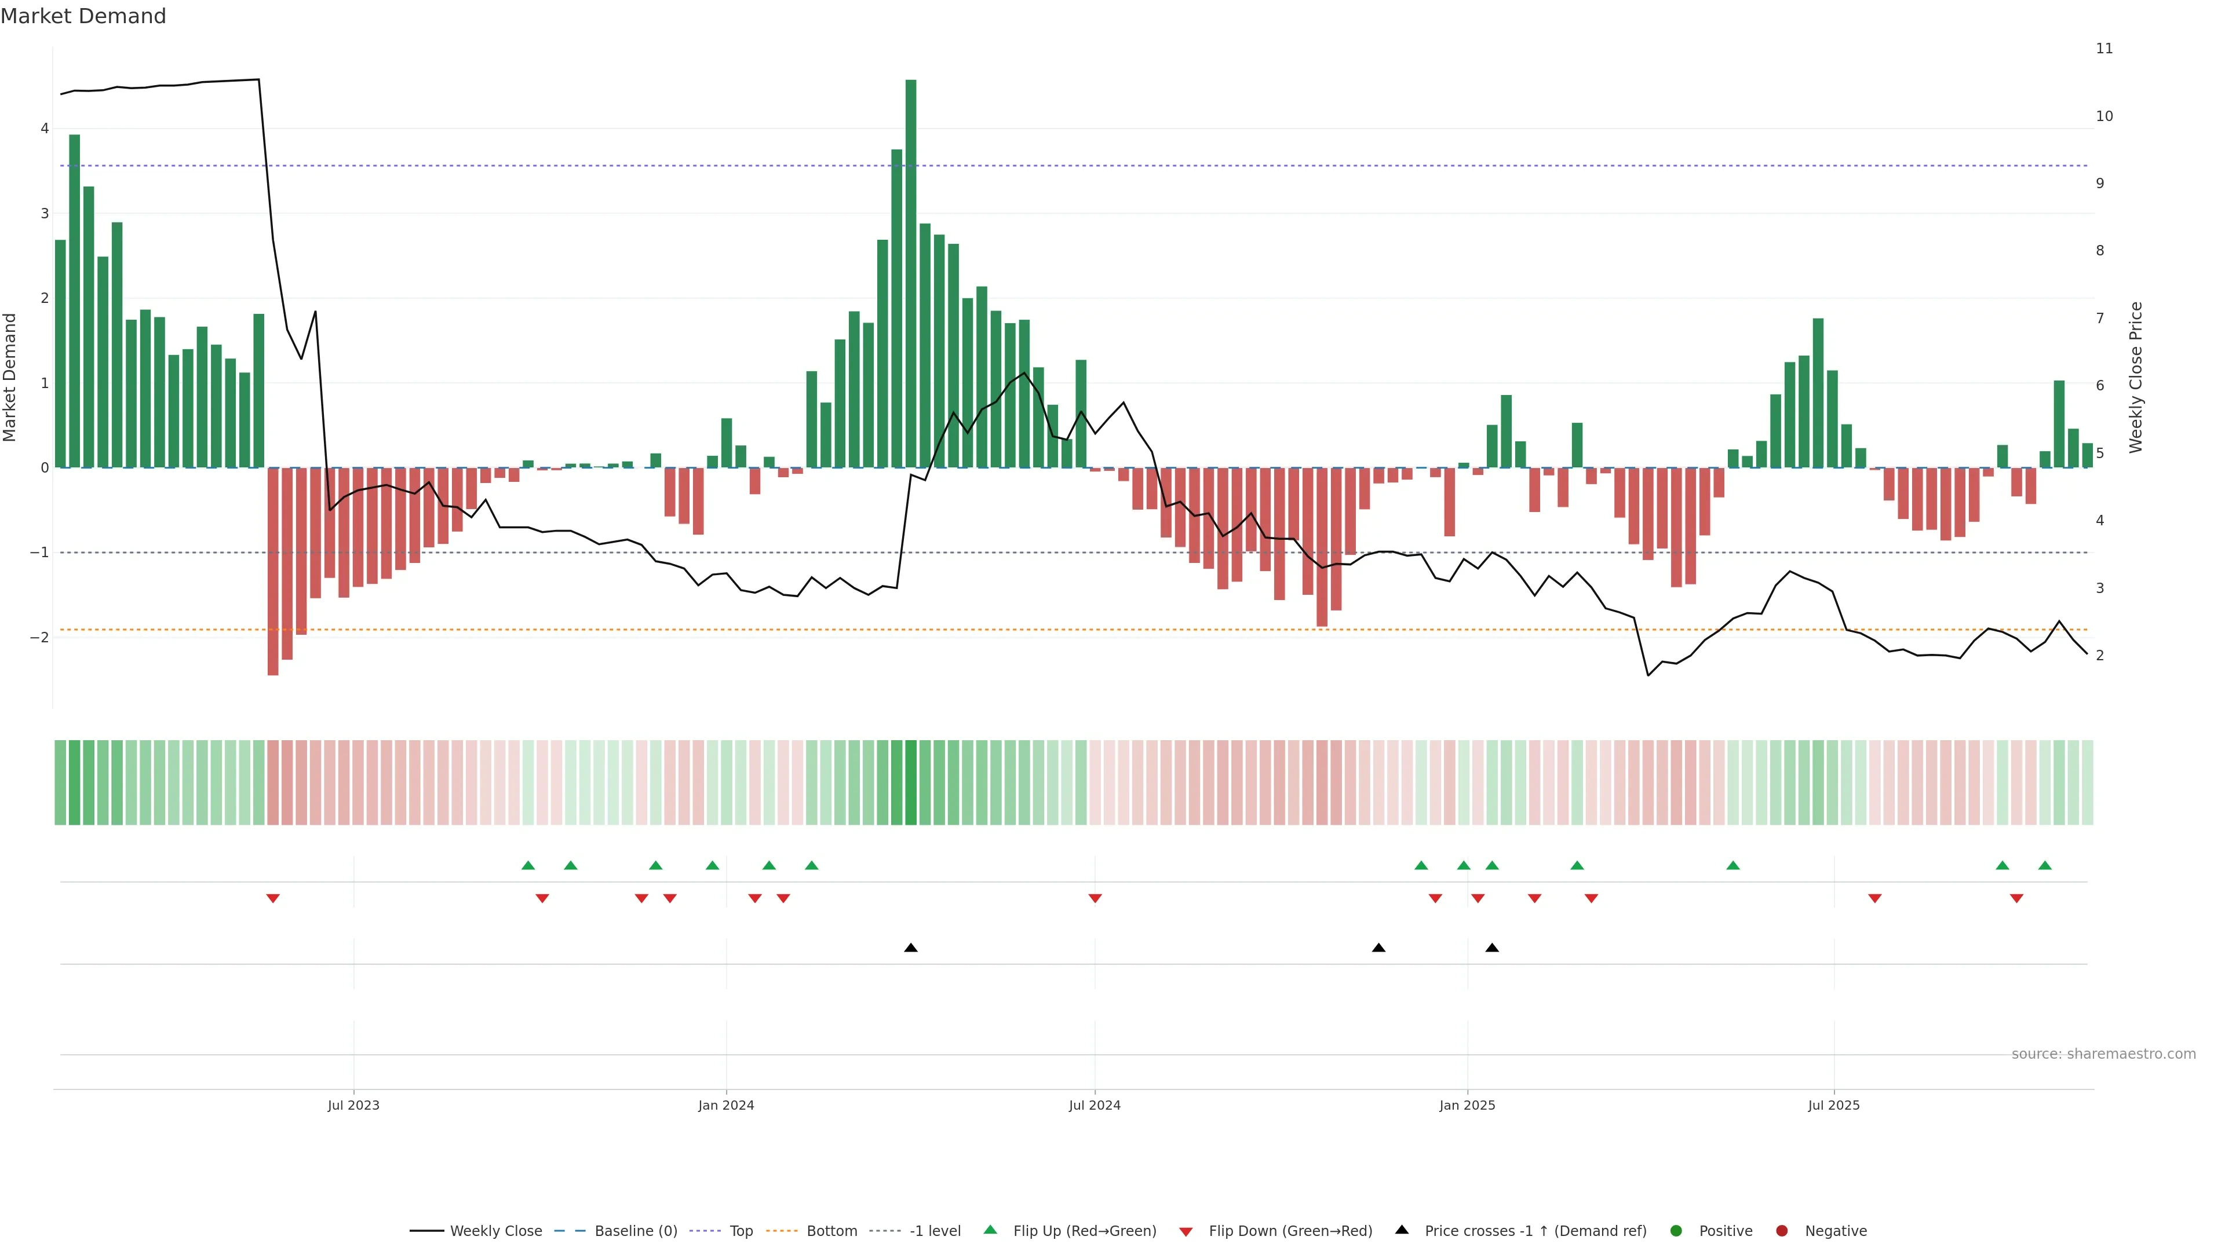2225x1251 pixels.
Task: Click the green Flip Up legend triangle
Action: tap(991, 1230)
